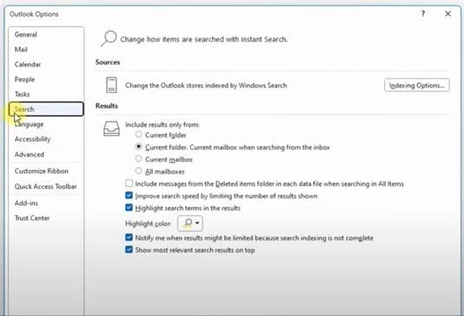Open the Accessibility options category

[32, 139]
